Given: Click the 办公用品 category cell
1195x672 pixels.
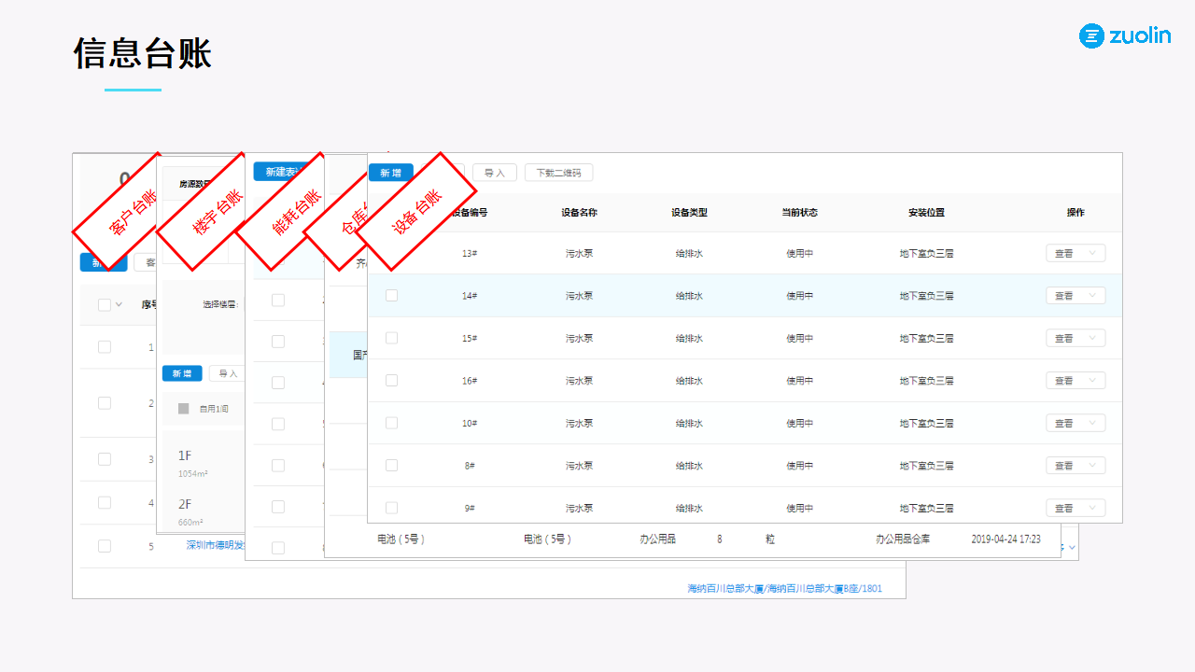Looking at the screenshot, I should click(657, 539).
